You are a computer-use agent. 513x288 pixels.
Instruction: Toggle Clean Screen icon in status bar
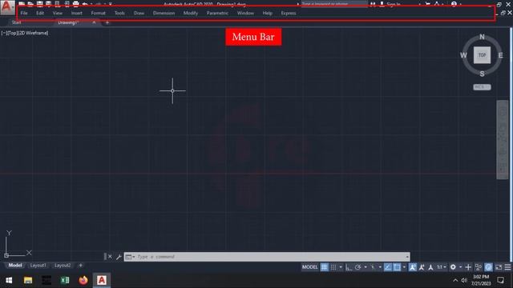coord(499,267)
